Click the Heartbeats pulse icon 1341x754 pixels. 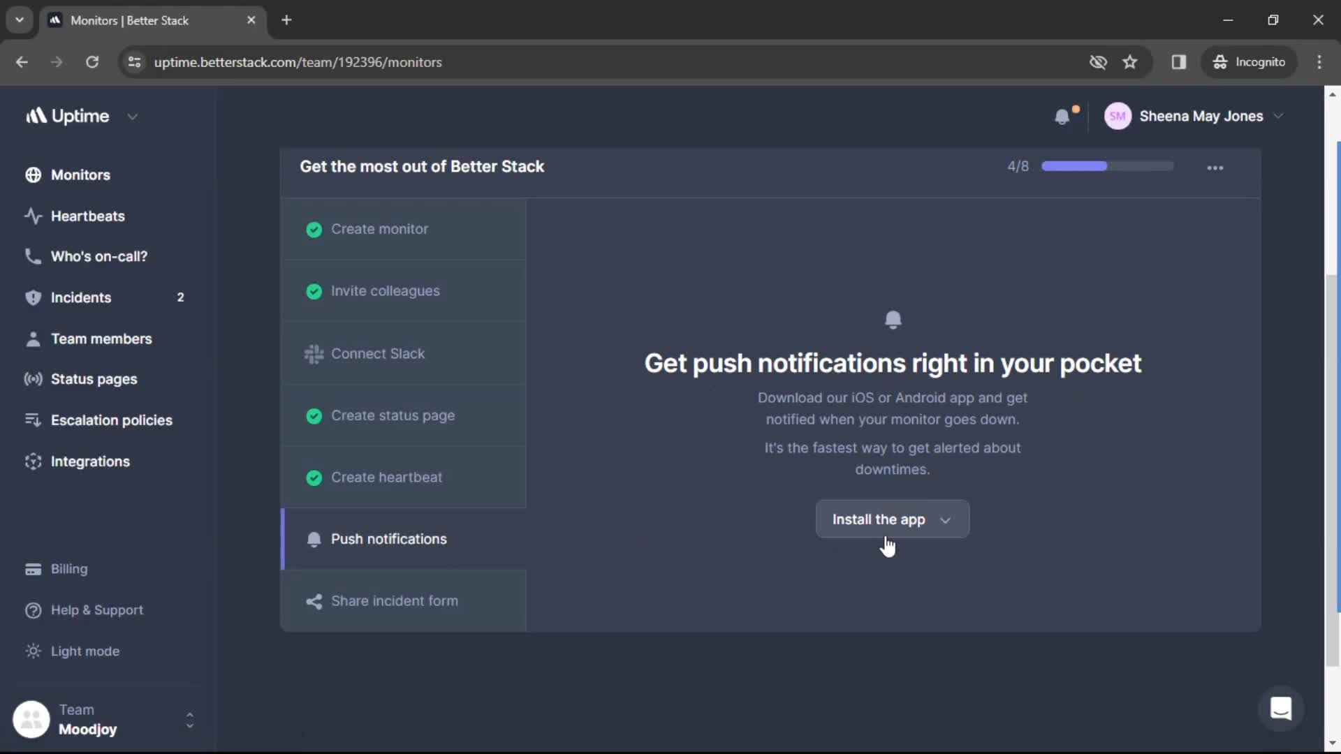[x=33, y=216]
